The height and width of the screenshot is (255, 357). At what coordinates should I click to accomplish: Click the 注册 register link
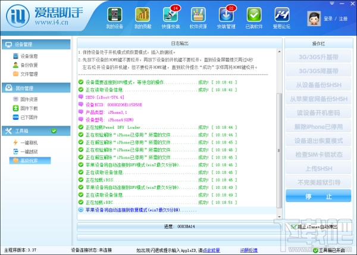coord(343,18)
